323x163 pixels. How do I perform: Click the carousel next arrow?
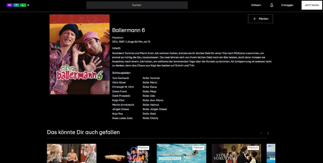click(268, 133)
